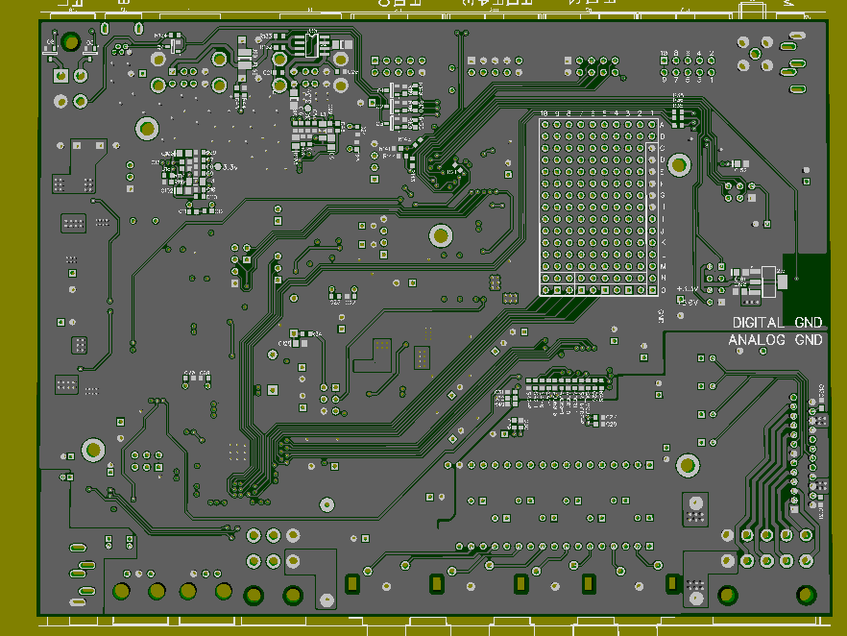Click the mounting hole in upper-left board area

tap(148, 128)
